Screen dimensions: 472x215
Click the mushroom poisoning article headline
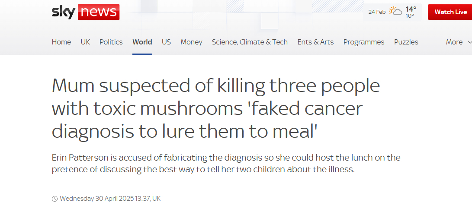[216, 108]
